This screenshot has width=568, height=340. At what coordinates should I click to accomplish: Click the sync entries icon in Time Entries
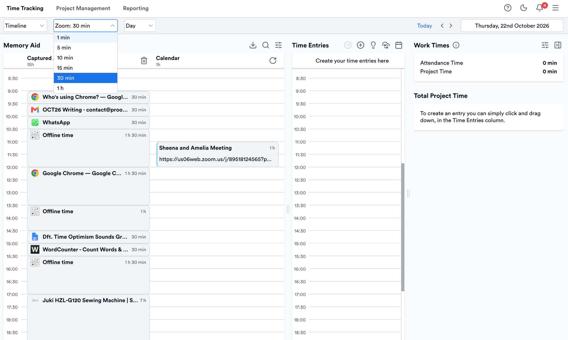[x=386, y=45]
